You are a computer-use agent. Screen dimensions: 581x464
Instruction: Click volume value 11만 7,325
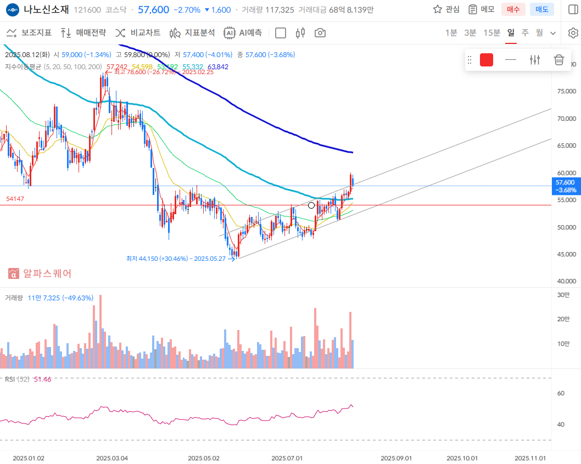click(43, 298)
